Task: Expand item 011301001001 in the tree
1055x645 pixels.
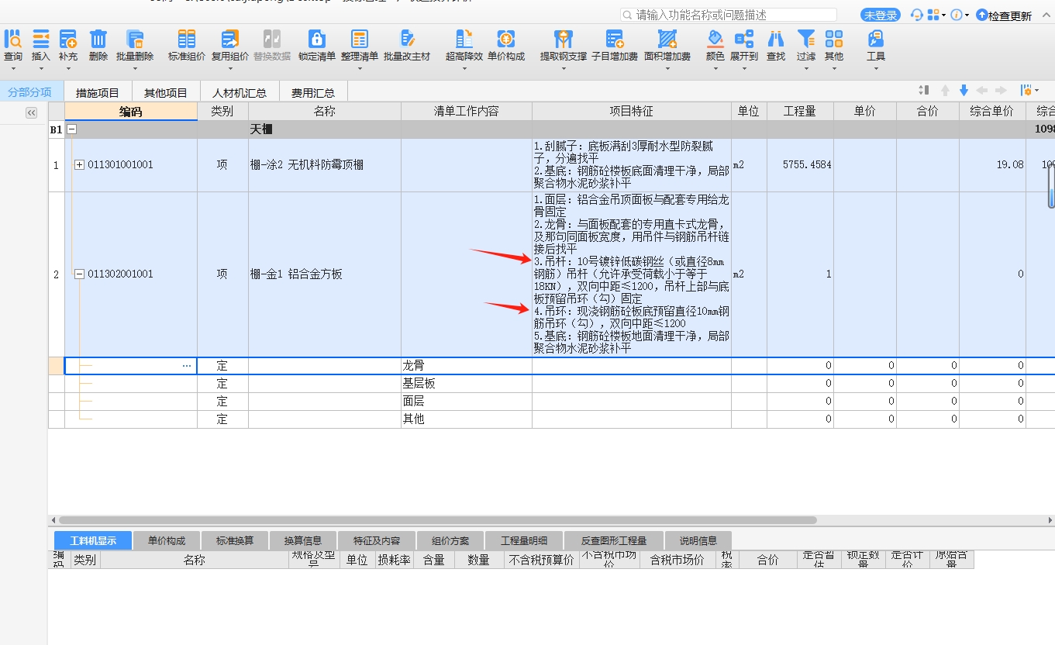Action: 79,164
